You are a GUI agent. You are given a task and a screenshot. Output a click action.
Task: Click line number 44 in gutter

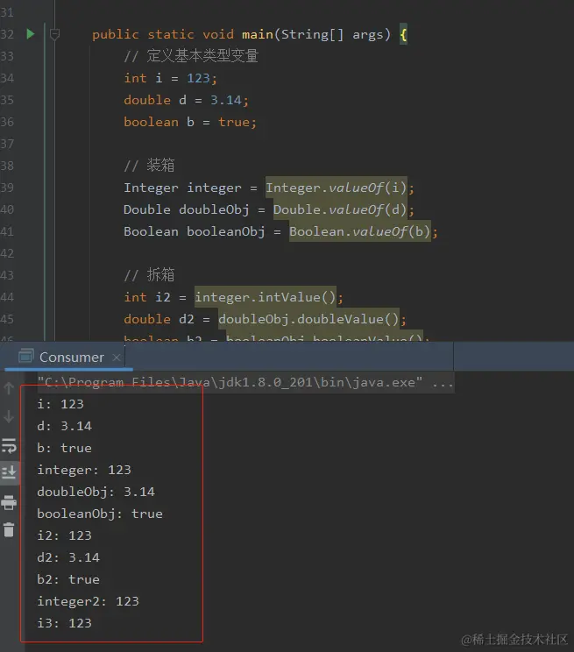pos(7,297)
